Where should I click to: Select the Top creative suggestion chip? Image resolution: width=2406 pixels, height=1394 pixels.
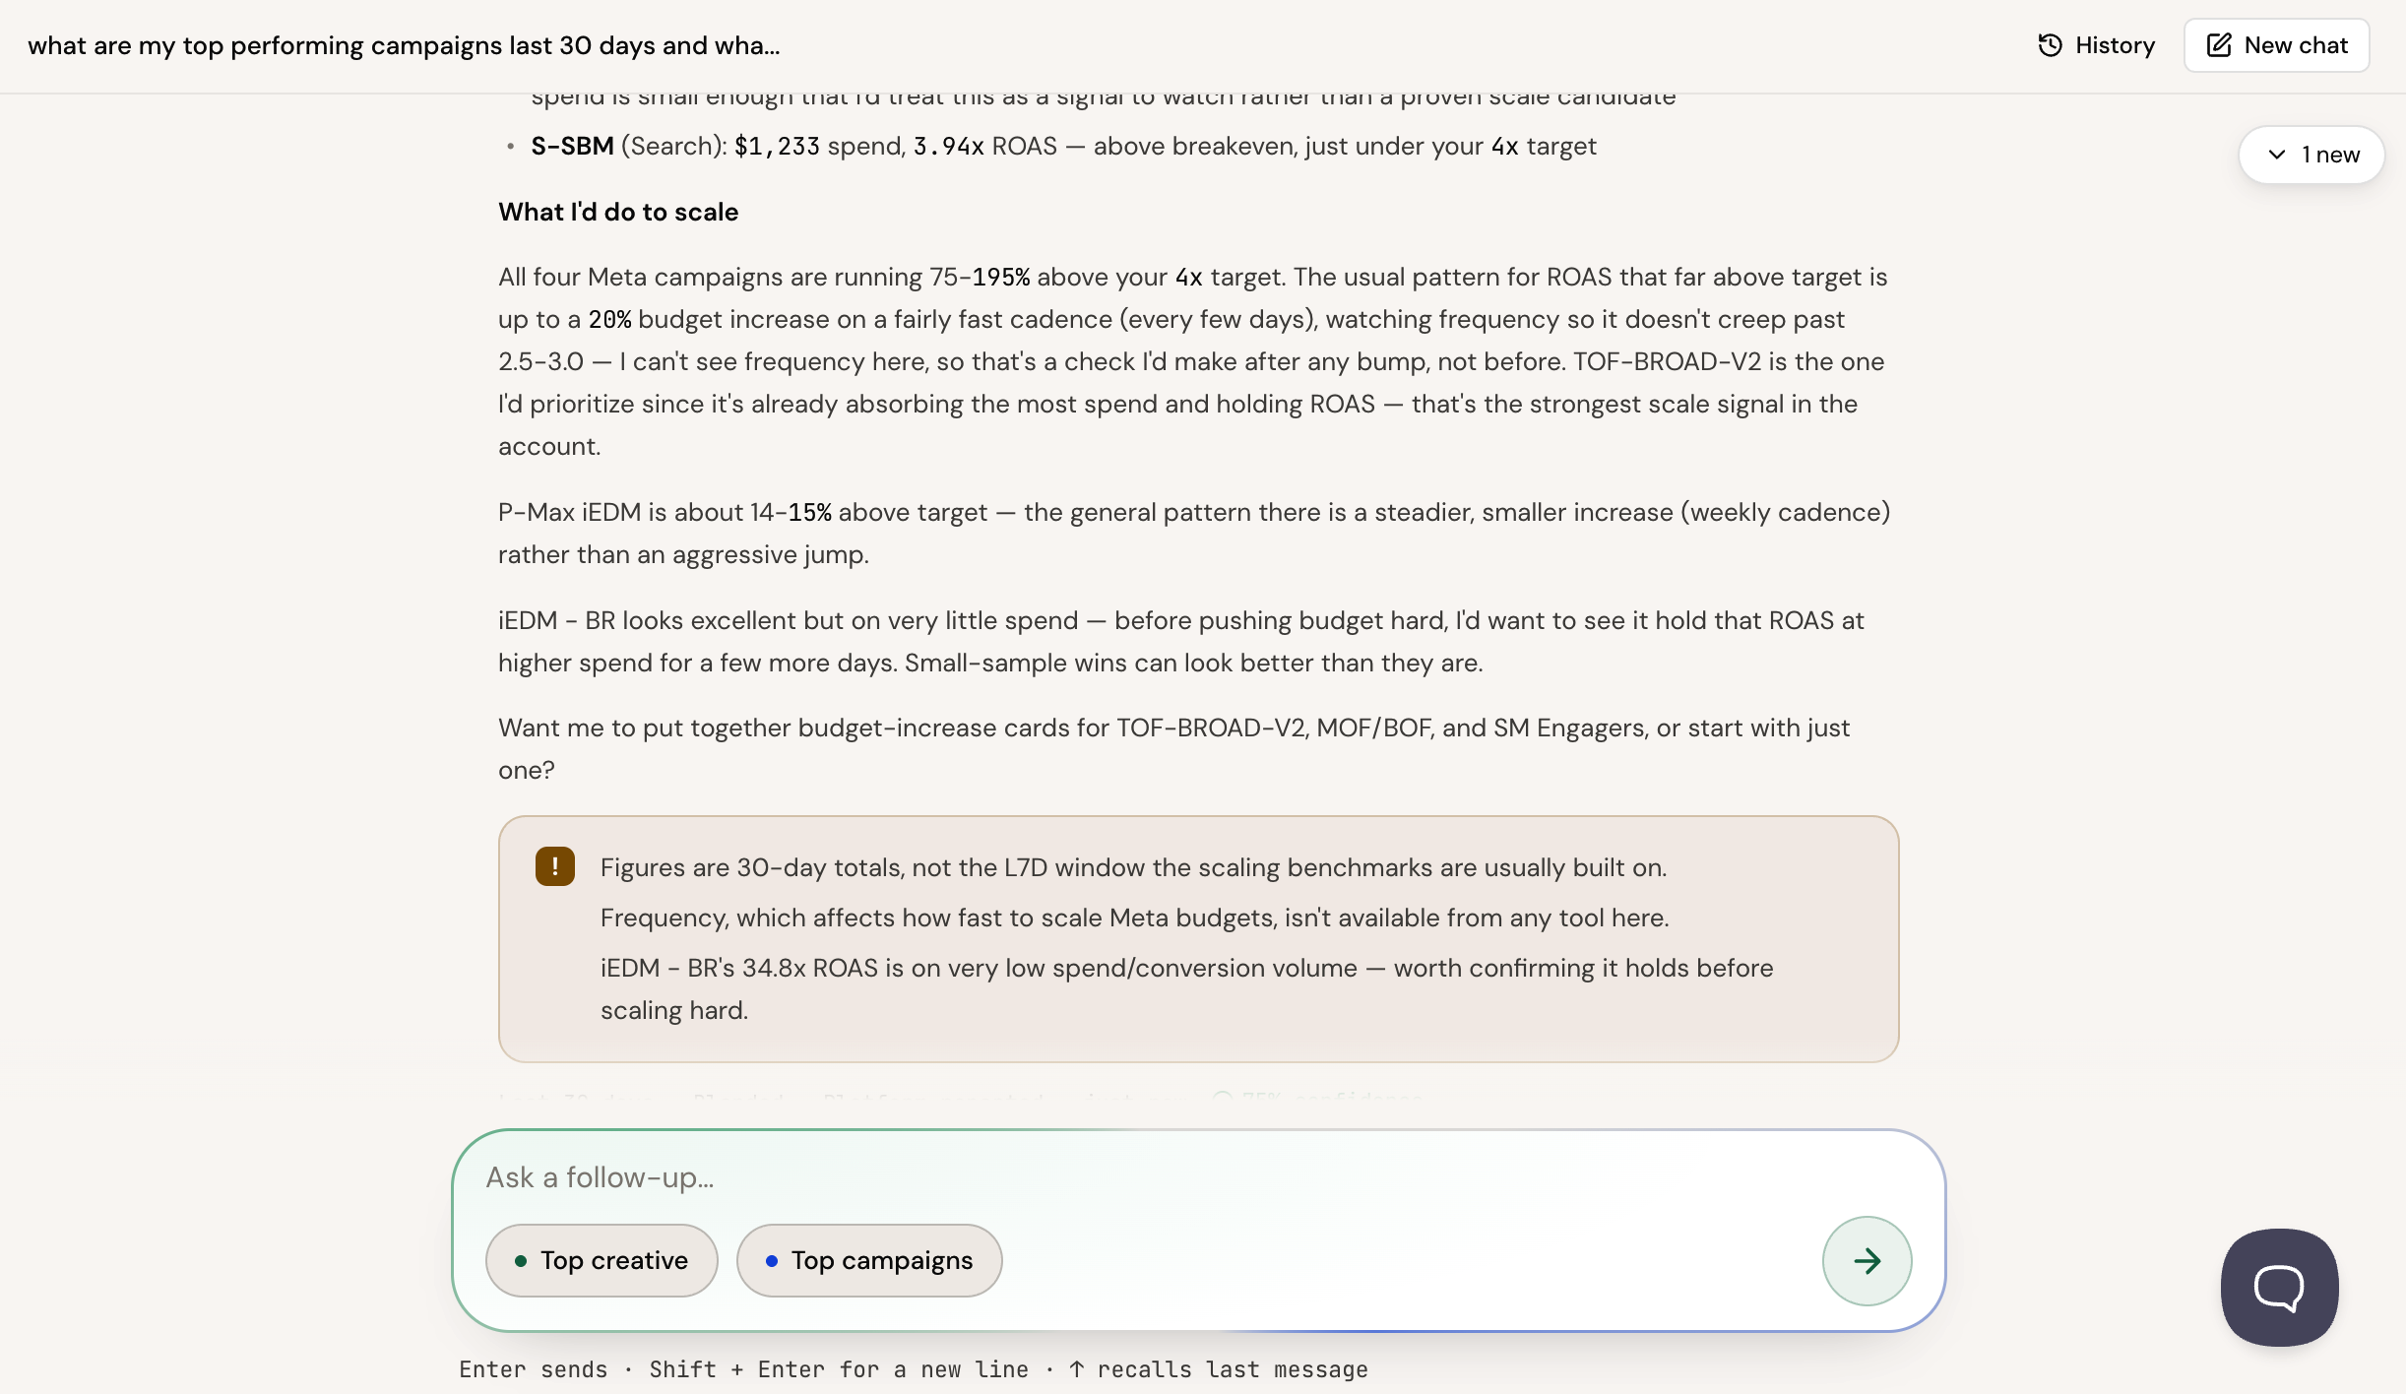tap(601, 1261)
